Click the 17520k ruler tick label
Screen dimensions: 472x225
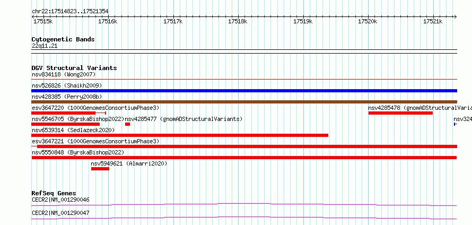tap(368, 21)
